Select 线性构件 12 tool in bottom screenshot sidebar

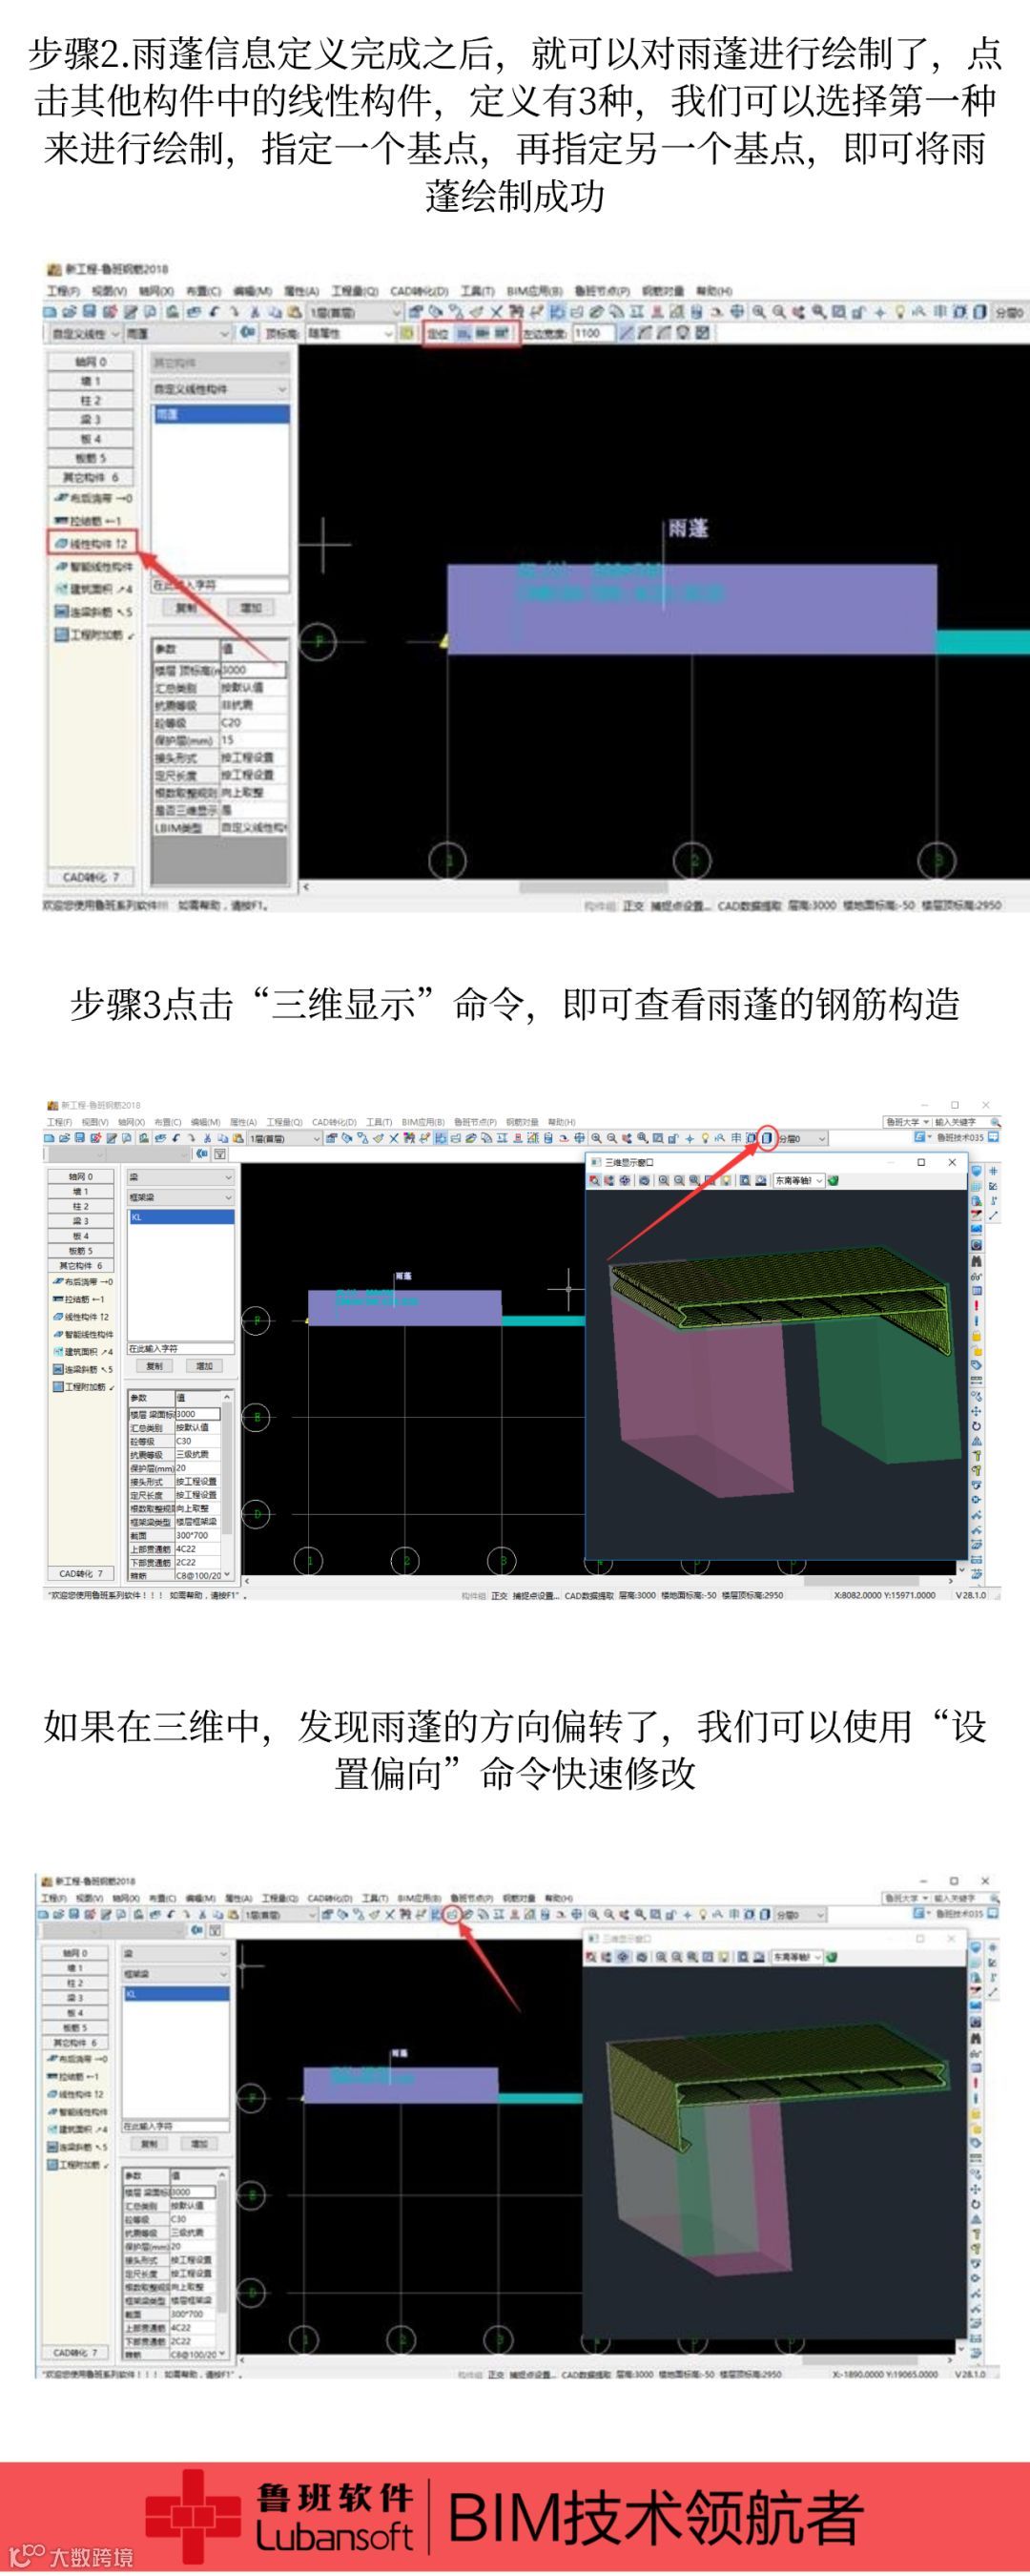point(76,2094)
